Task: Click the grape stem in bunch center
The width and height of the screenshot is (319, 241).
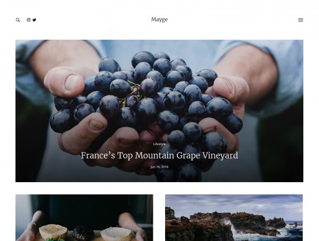Action: click(133, 91)
